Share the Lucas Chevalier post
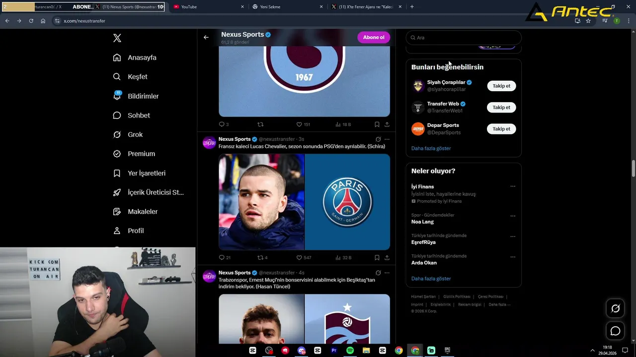Image resolution: width=636 pixels, height=357 pixels. (387, 257)
